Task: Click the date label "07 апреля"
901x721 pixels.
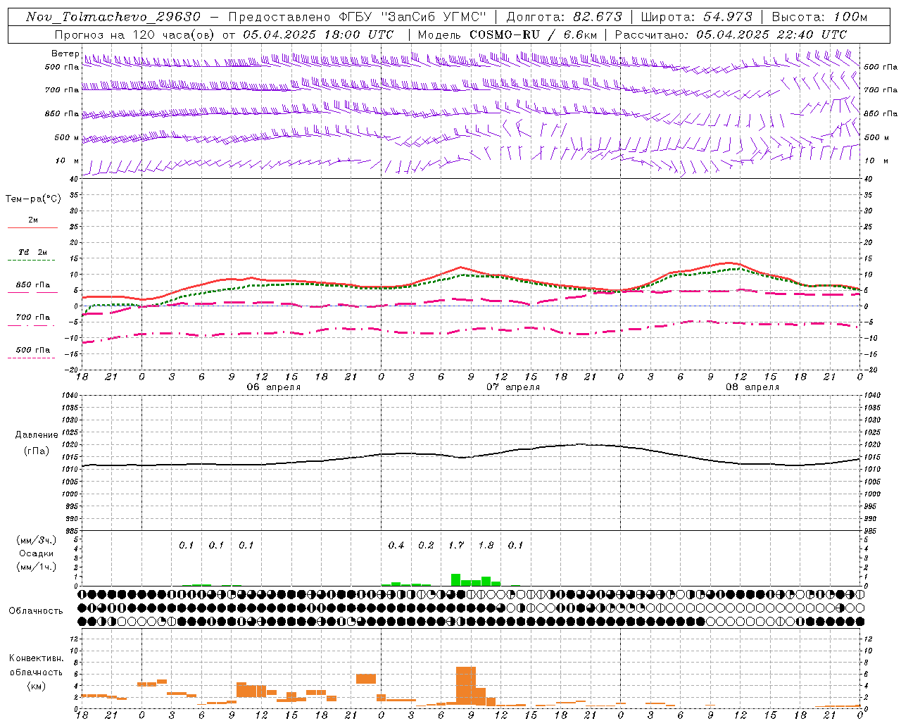Action: [x=513, y=387]
